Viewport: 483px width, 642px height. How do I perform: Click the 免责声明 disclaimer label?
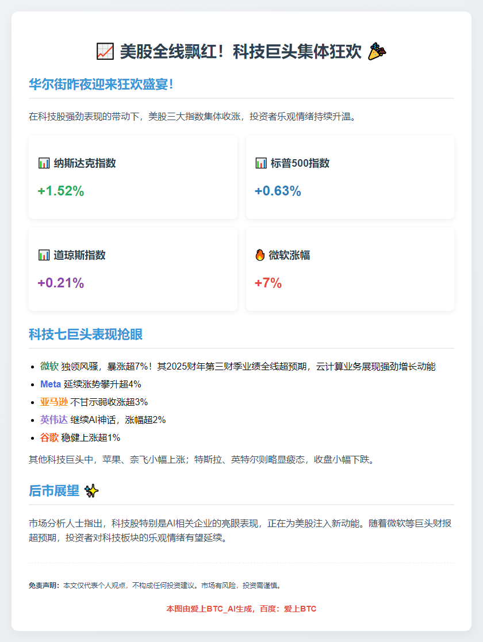pos(44,586)
